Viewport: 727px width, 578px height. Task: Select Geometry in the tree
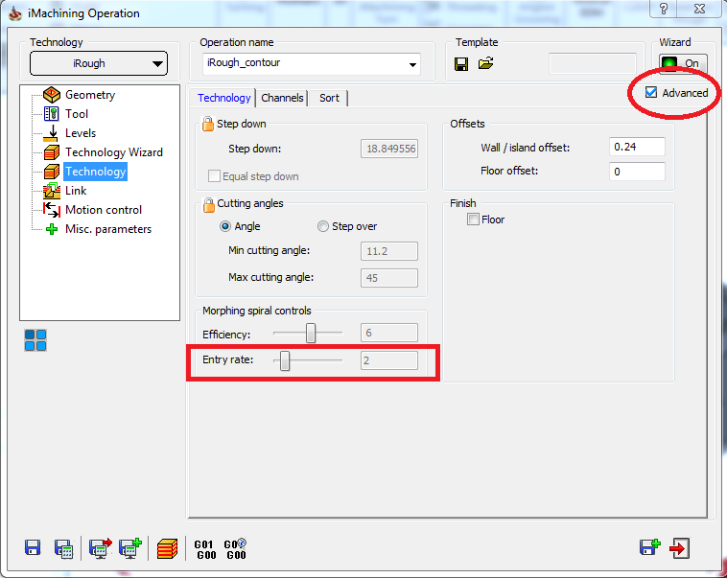90,95
